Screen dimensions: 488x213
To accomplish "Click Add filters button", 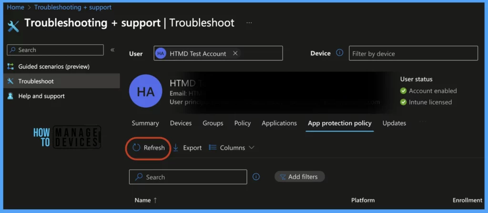I will point(299,177).
